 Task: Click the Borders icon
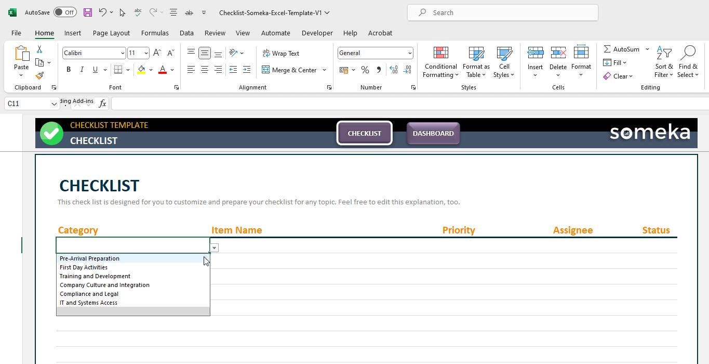pyautogui.click(x=118, y=70)
